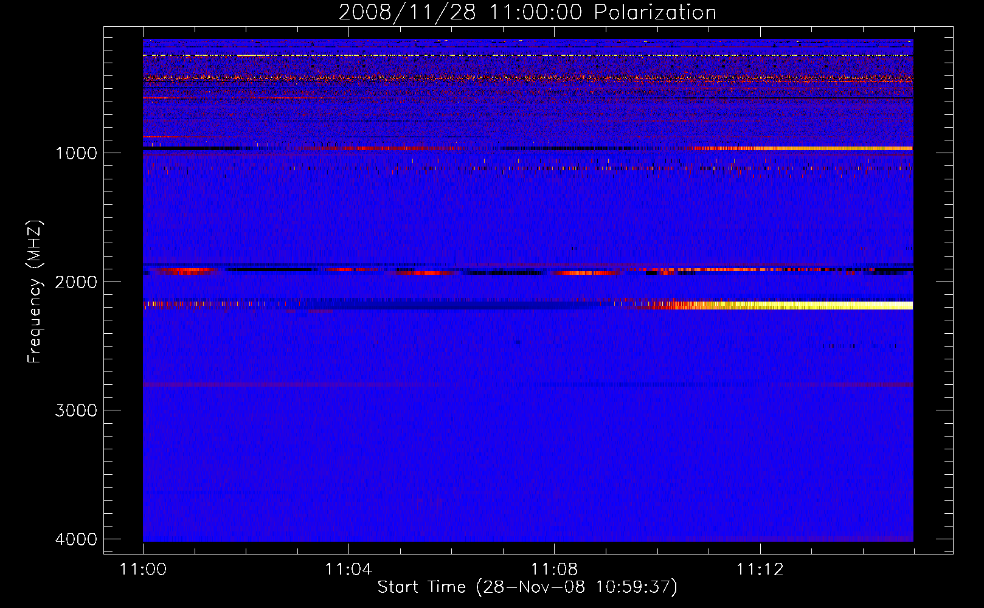The height and width of the screenshot is (608, 984).
Task: Click the plot title '2008/11/28 11:00:00 Polarization'
Action: click(527, 12)
